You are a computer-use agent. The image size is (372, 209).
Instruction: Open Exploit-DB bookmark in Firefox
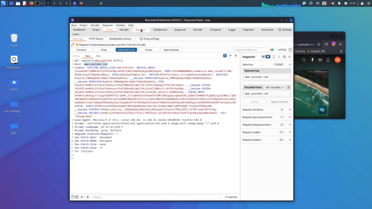[316, 51]
